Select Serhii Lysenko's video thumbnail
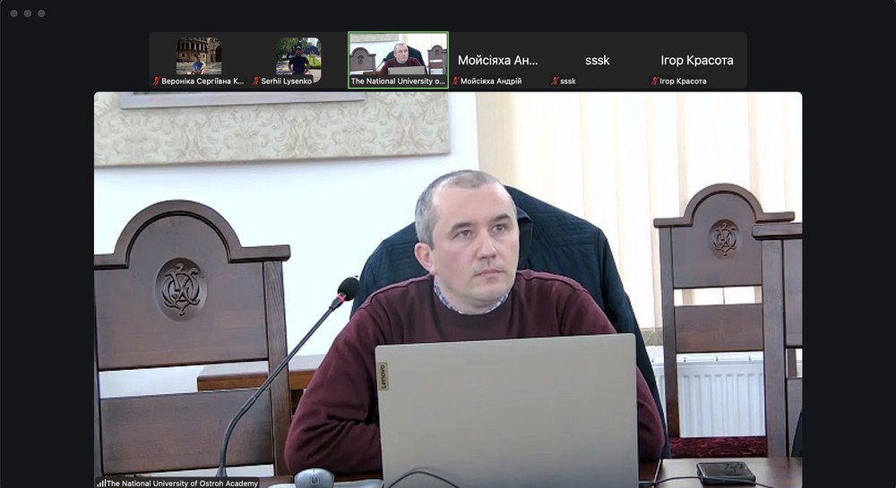 pyautogui.click(x=298, y=56)
